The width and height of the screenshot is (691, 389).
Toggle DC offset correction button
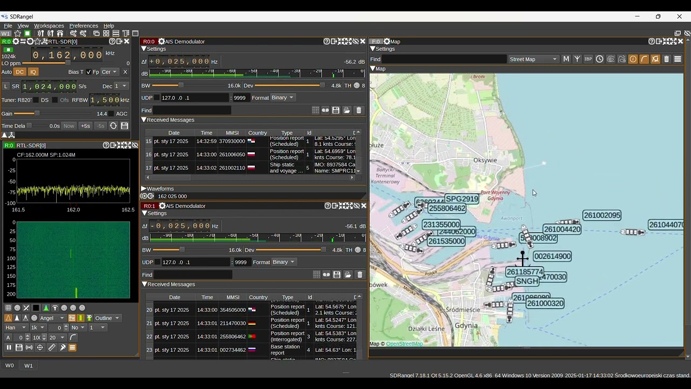20,72
